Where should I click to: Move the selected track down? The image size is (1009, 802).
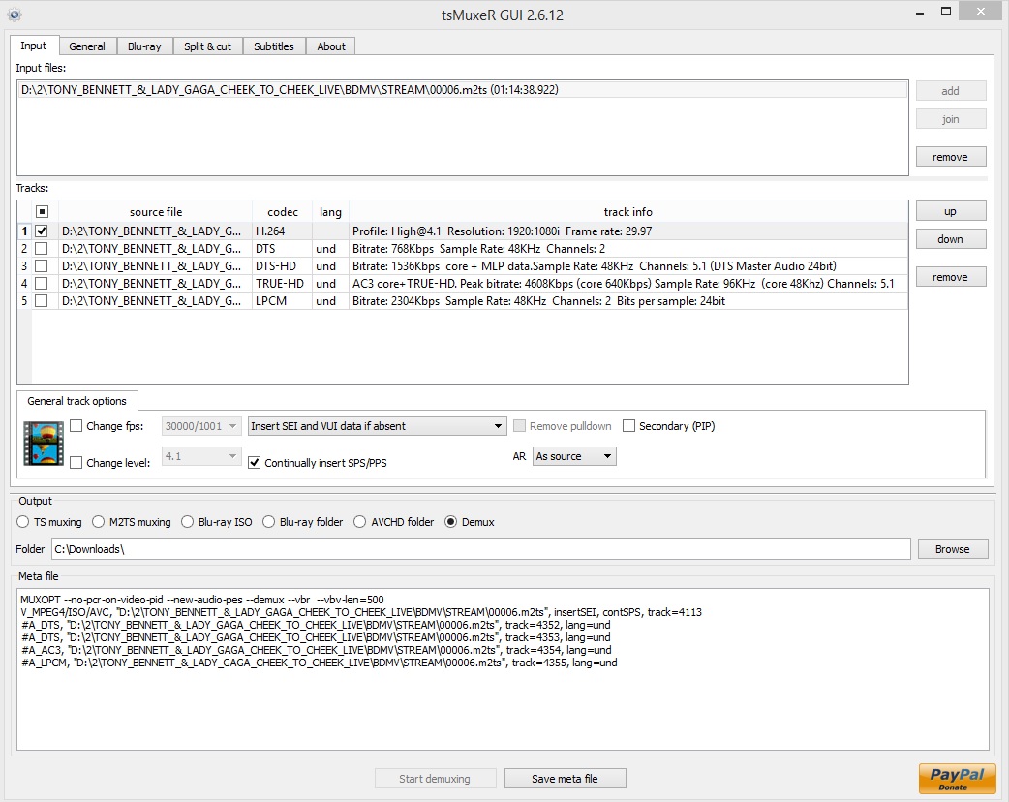(951, 239)
